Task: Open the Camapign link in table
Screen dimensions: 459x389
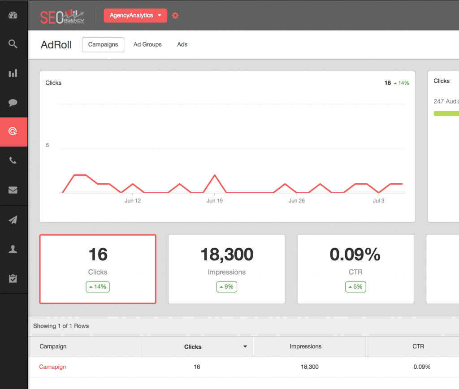Action: pos(53,367)
